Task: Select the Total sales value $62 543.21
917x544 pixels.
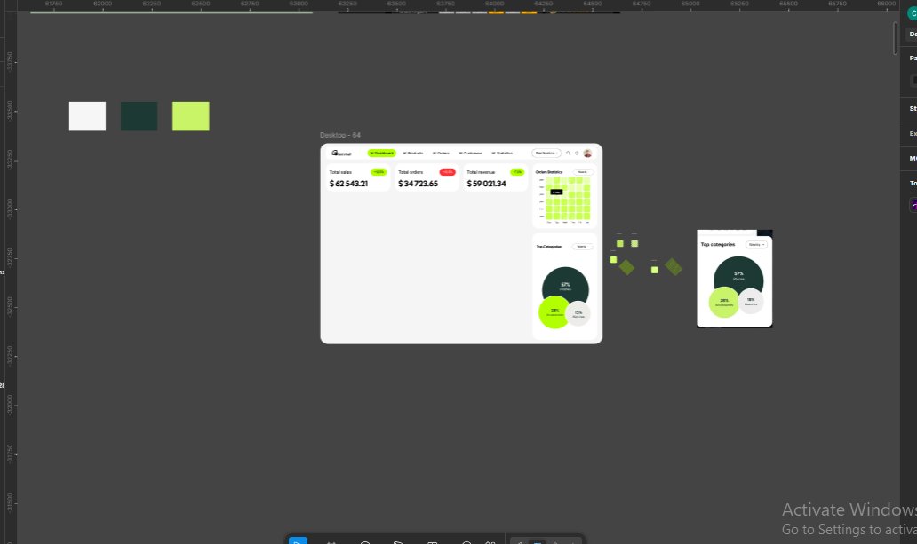Action: 348,184
